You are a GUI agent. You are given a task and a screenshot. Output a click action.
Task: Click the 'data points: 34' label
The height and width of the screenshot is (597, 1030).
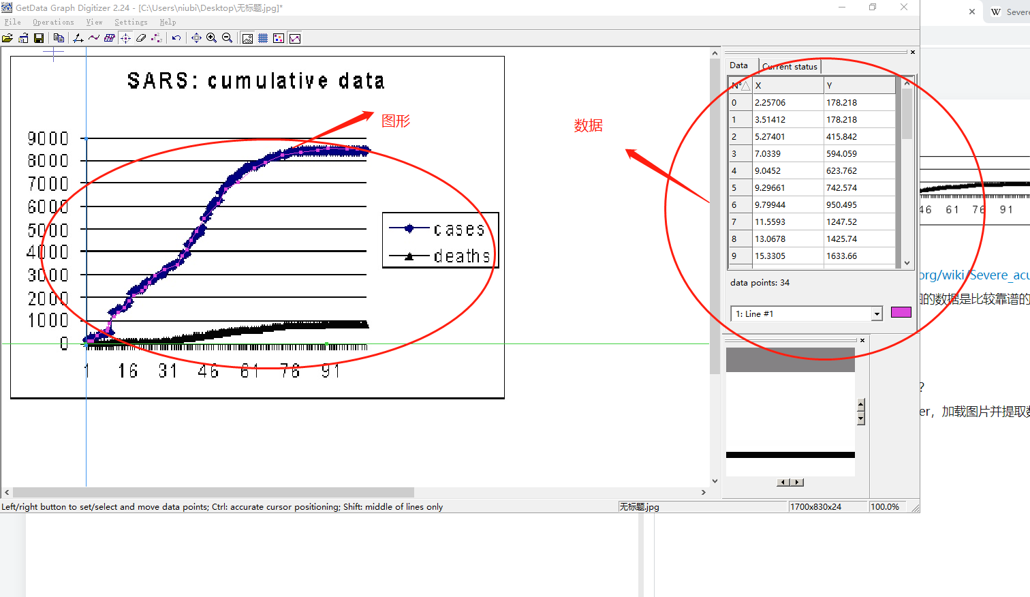[760, 282]
